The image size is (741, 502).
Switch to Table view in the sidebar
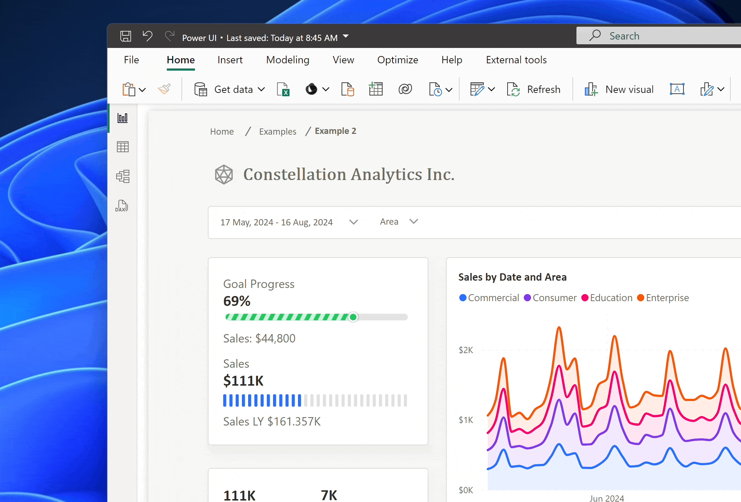(x=122, y=147)
